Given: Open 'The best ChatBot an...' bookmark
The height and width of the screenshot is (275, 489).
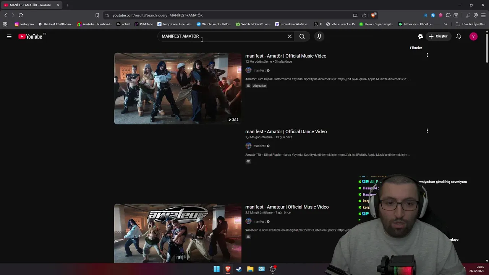Looking at the screenshot, I should [55, 24].
